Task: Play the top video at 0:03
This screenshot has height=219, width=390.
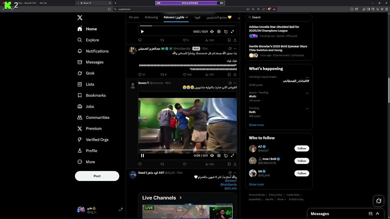Action: click(x=142, y=32)
